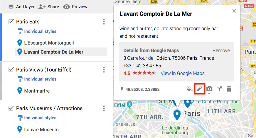Click the Preview eye icon
The width and height of the screenshot is (256, 138).
click(x=66, y=7)
